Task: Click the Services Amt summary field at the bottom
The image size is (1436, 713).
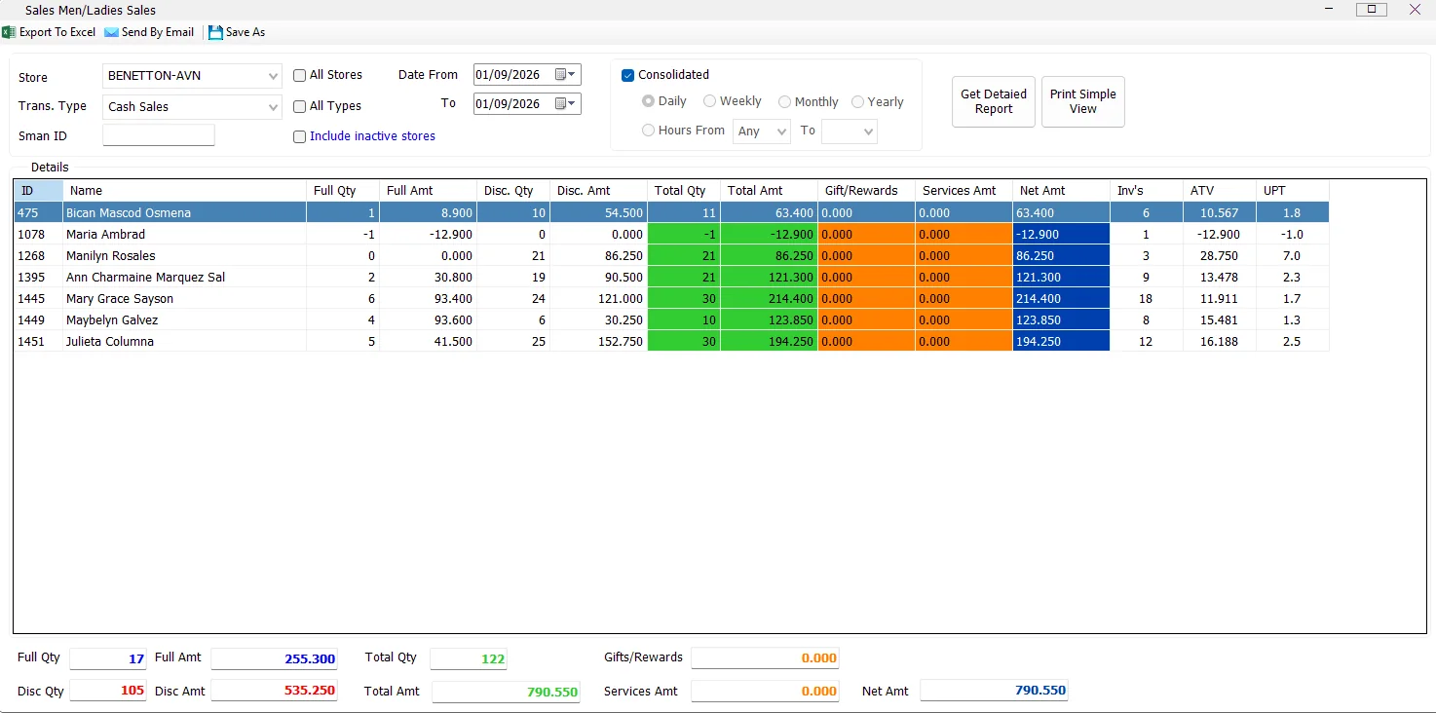Action: point(766,692)
